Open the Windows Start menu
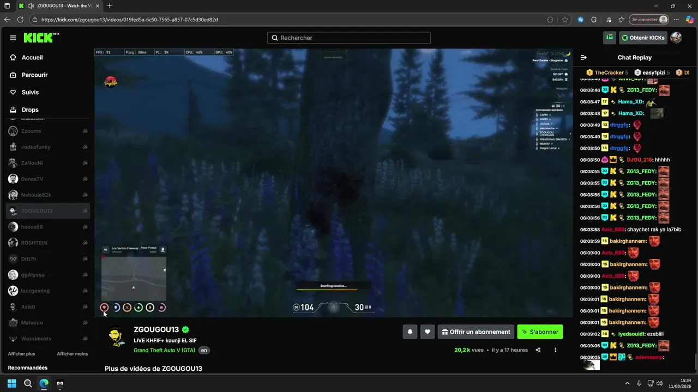This screenshot has width=698, height=392. coord(11,383)
